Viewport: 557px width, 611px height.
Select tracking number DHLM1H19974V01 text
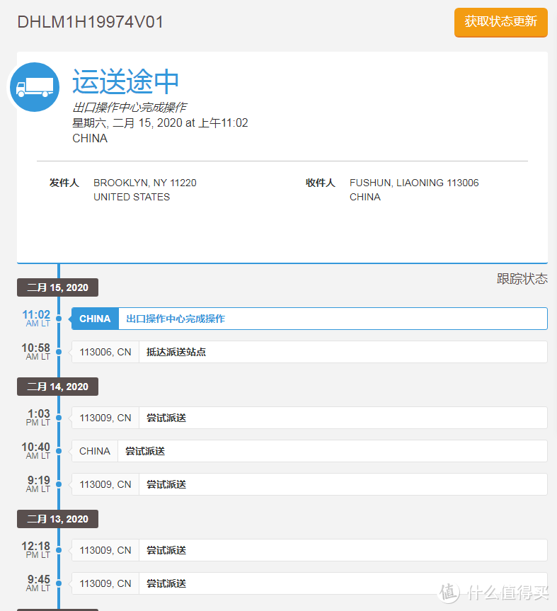point(90,22)
